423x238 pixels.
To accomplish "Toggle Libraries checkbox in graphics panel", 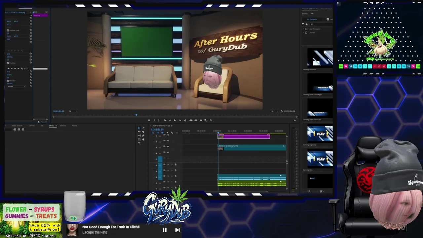I will [306, 33].
